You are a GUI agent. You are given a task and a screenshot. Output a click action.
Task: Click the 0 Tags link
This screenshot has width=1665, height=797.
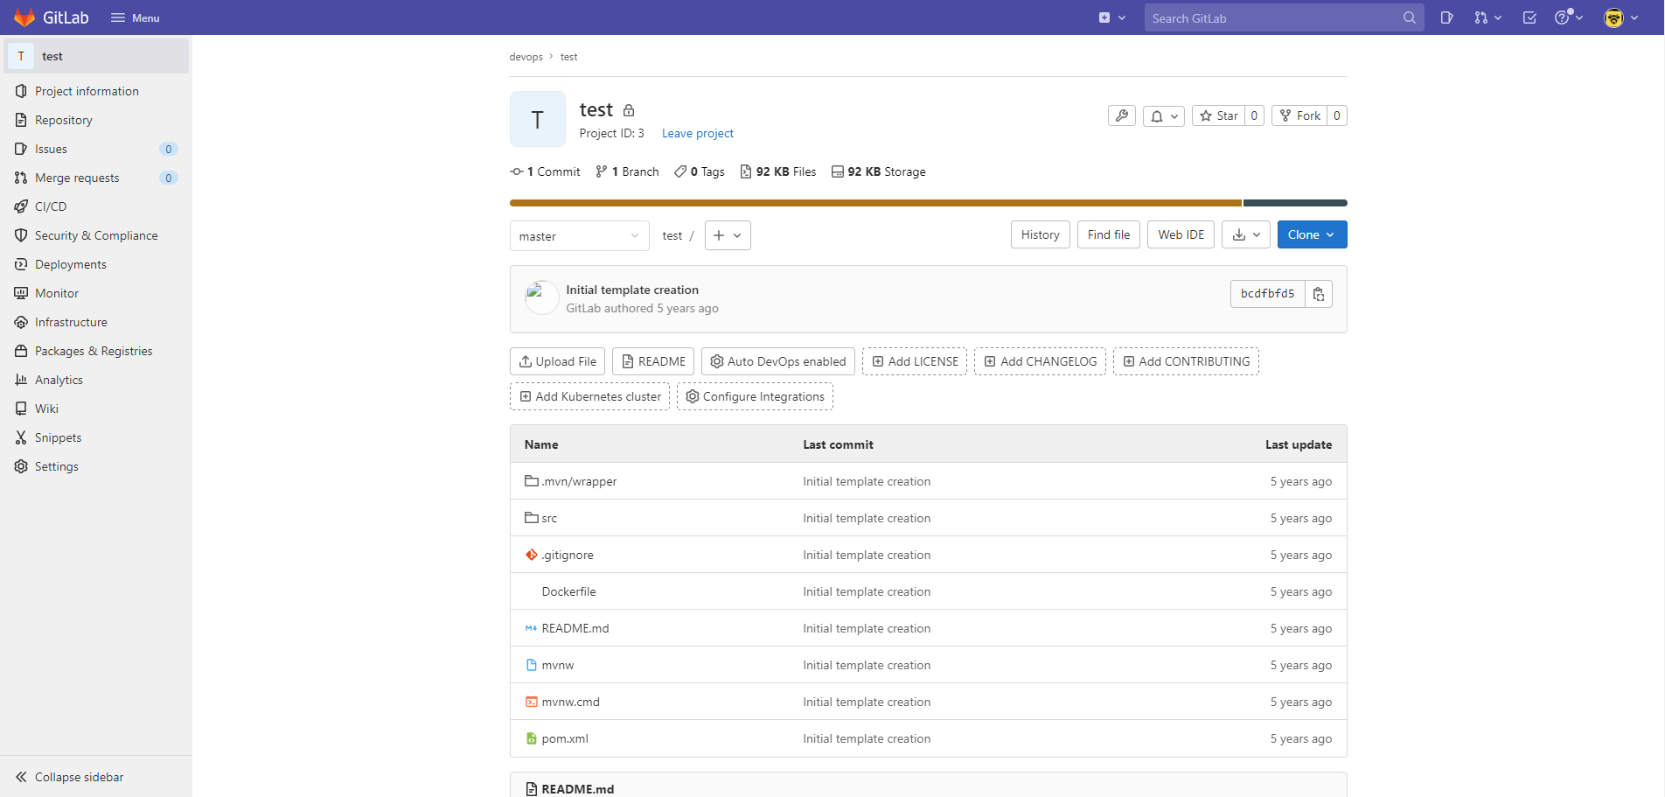(700, 171)
